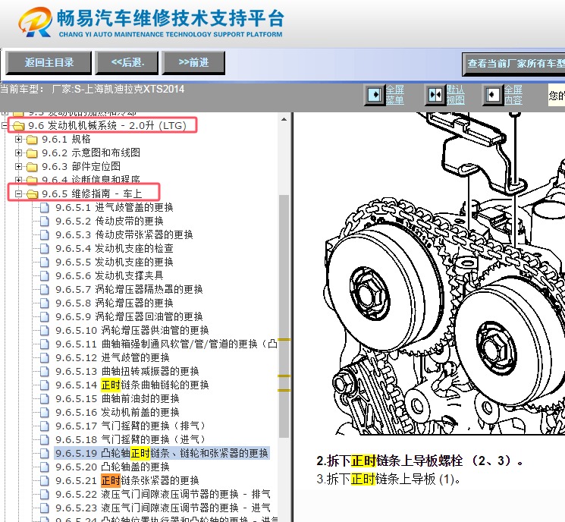Screen dimensions: 565x522
Task: Click the tree panel scroll-up arrow
Action: [x=284, y=119]
